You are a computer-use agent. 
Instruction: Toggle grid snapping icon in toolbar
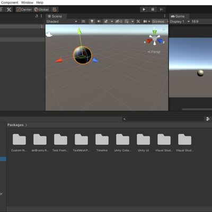pyautogui.click(x=55, y=10)
